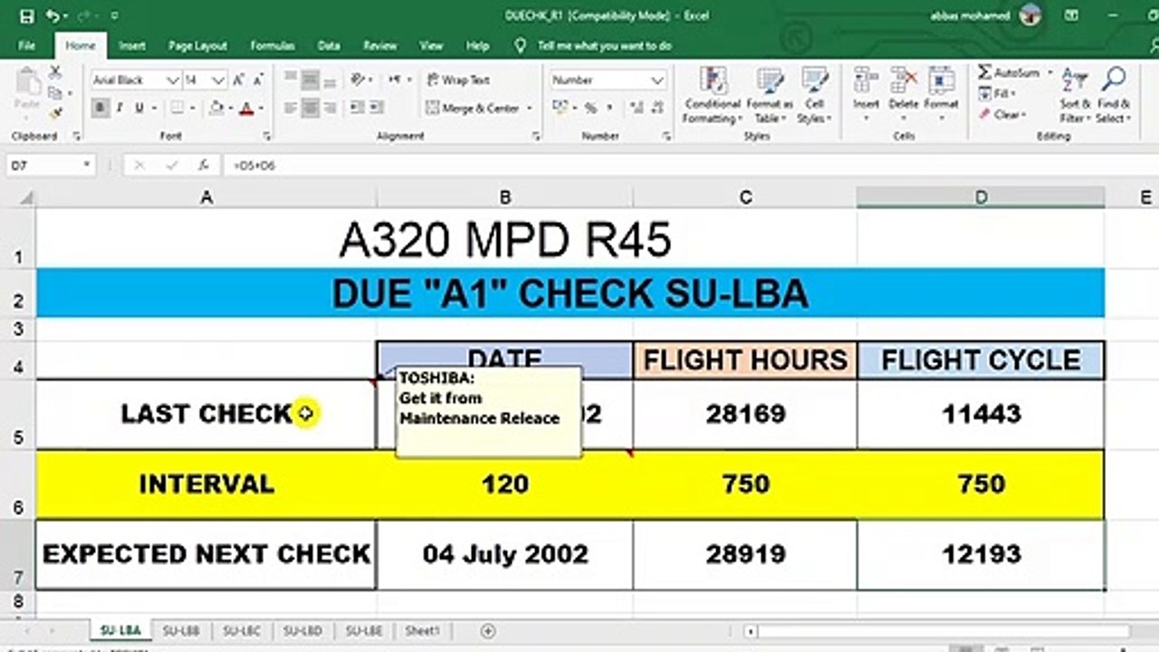The height and width of the screenshot is (652, 1159).
Task: Apply the Fill Color bucket
Action: [x=216, y=108]
